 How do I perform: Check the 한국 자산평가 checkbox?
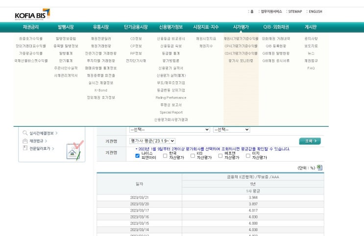[x=165, y=156]
